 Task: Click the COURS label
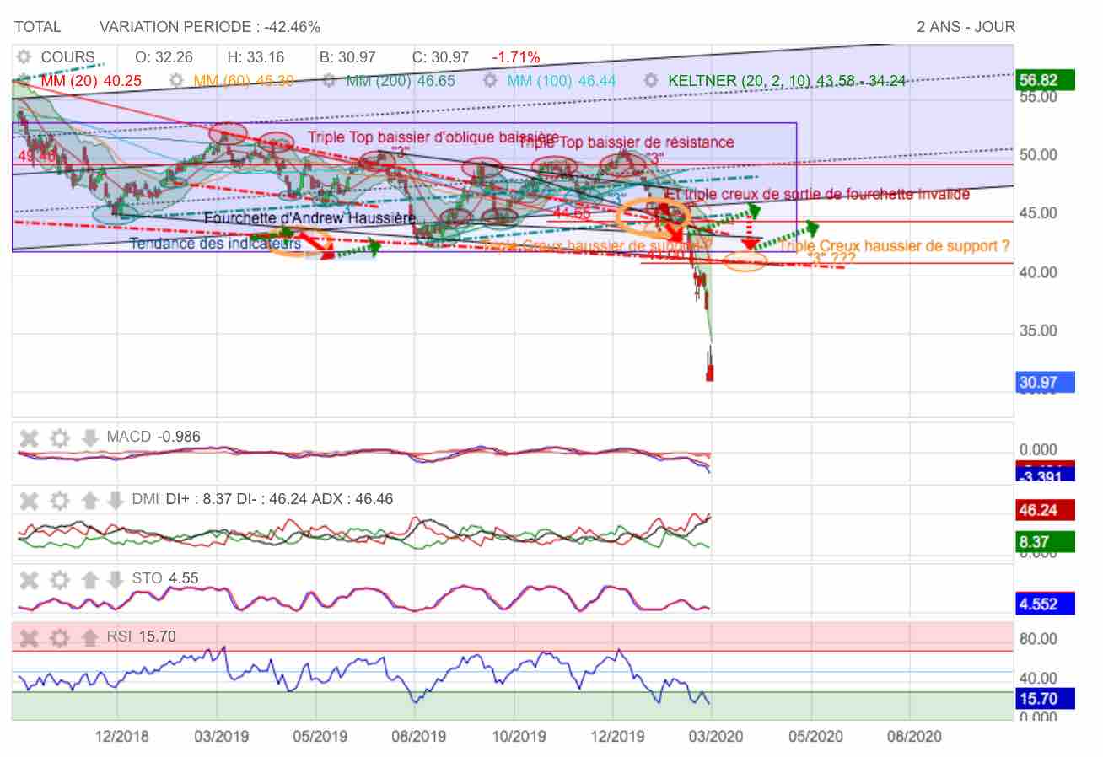[x=67, y=57]
